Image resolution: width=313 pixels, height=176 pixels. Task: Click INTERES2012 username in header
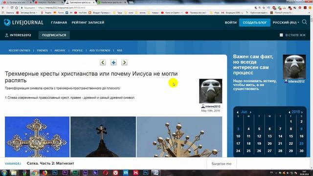click(x=21, y=35)
